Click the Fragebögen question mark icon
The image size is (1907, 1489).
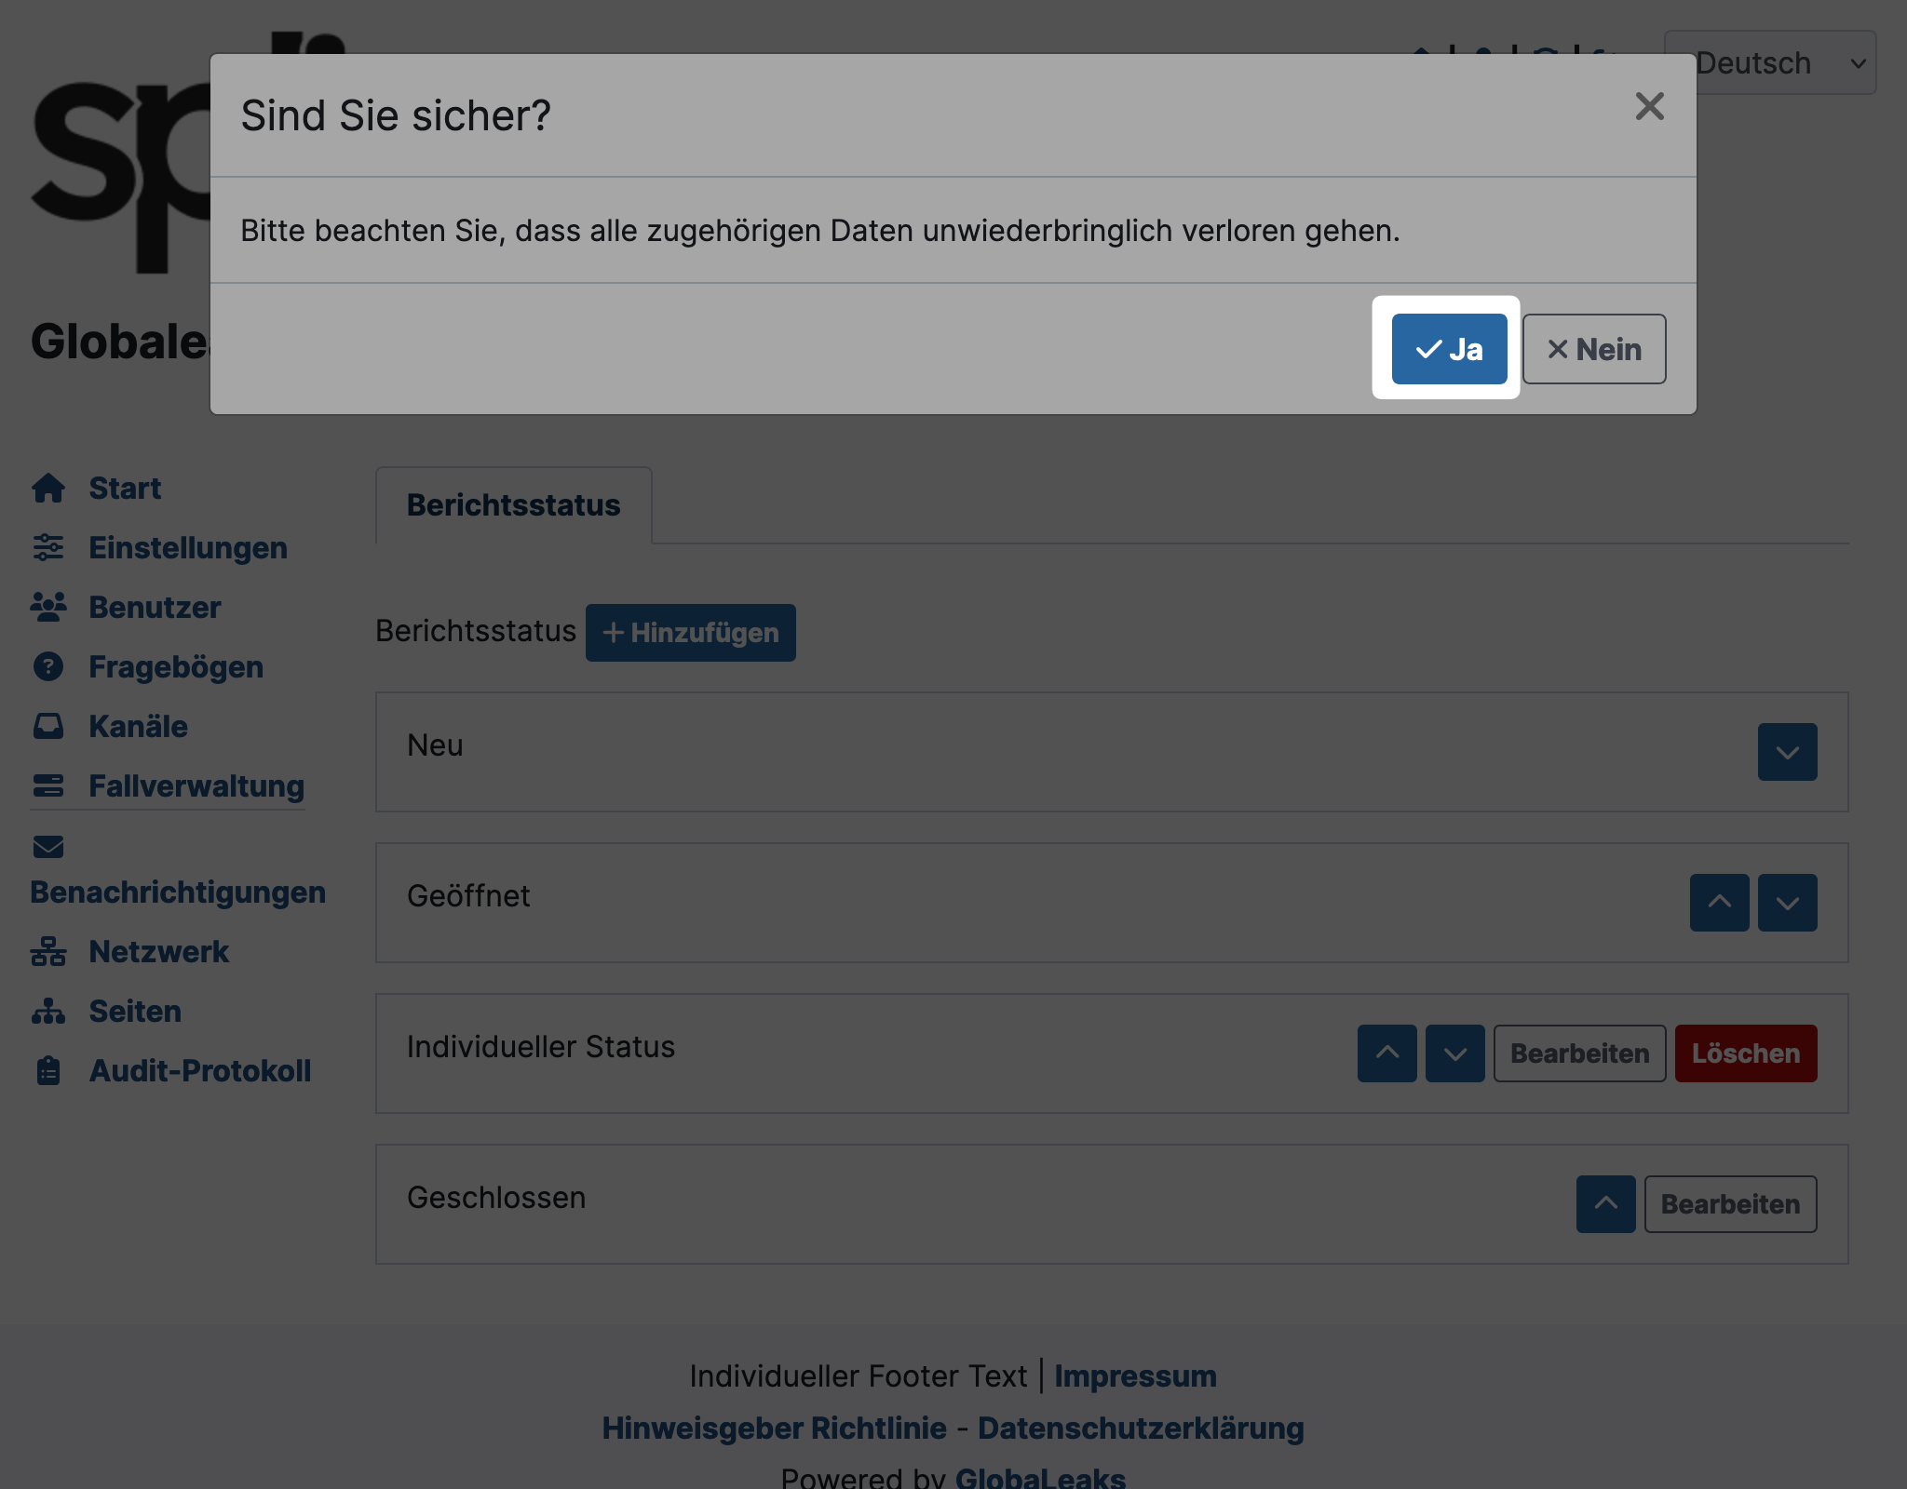(x=48, y=666)
